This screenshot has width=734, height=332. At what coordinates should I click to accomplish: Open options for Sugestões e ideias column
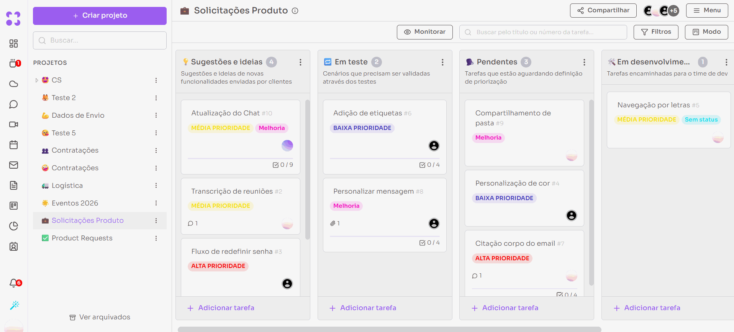(300, 62)
